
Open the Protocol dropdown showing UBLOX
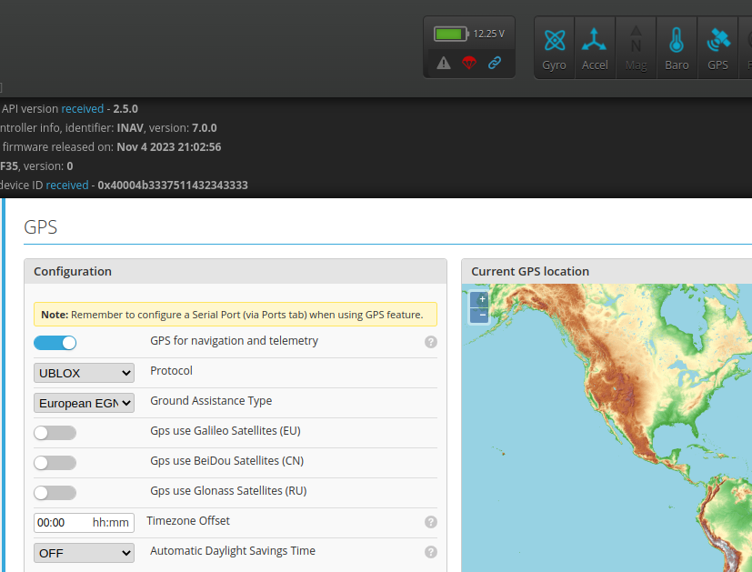click(84, 372)
